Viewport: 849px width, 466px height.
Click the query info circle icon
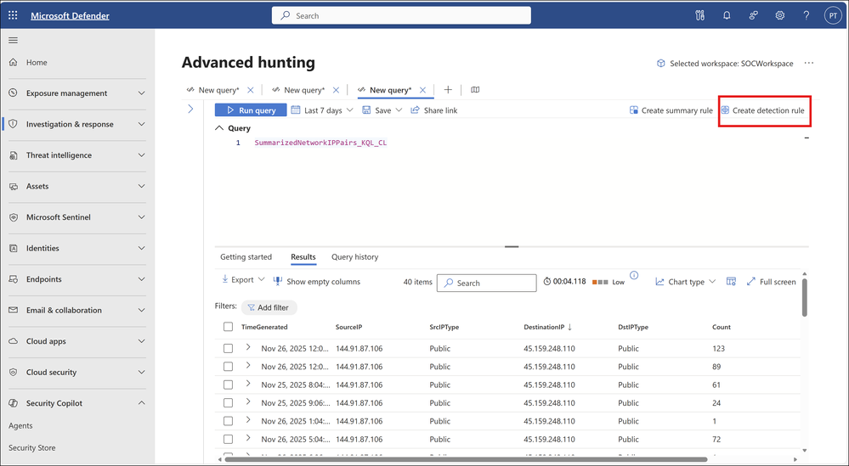(x=634, y=275)
